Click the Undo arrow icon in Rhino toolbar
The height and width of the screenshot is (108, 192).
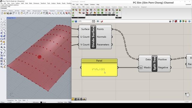tap(25, 13)
